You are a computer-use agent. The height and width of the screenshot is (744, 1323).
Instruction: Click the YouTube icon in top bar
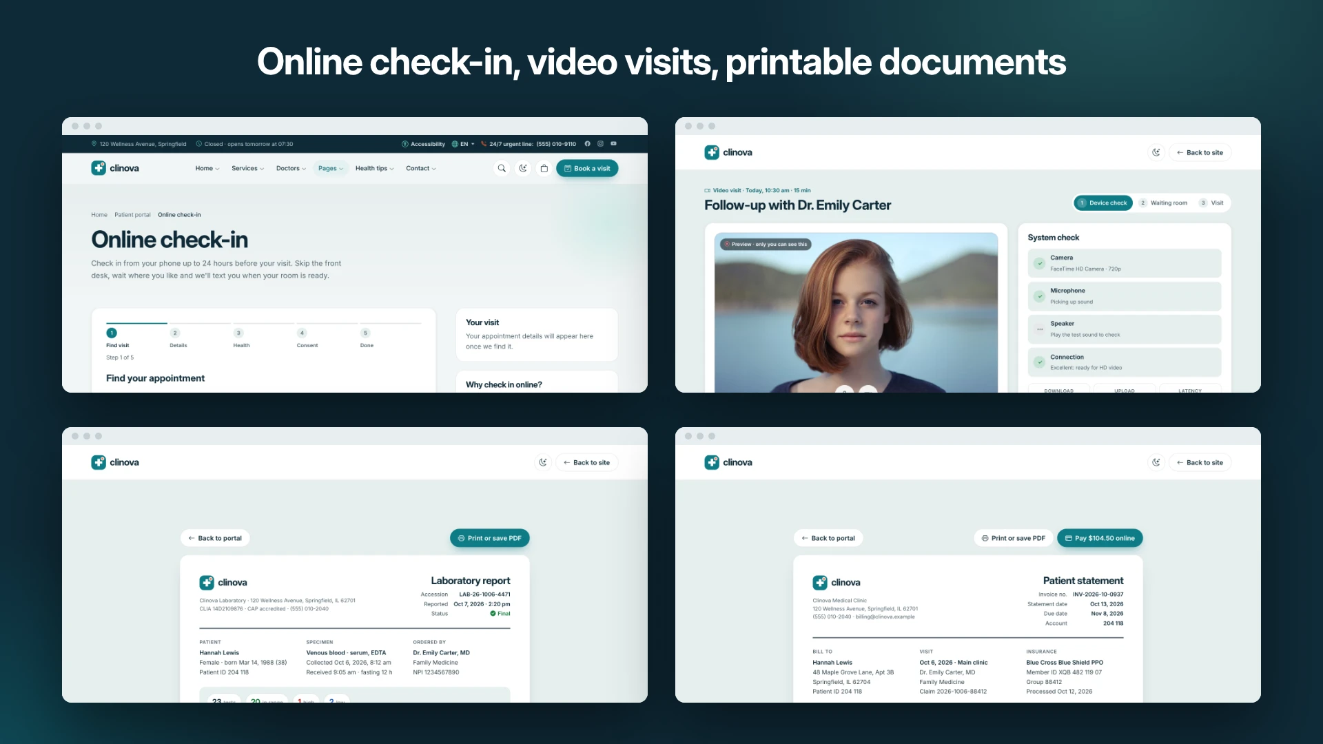point(613,144)
